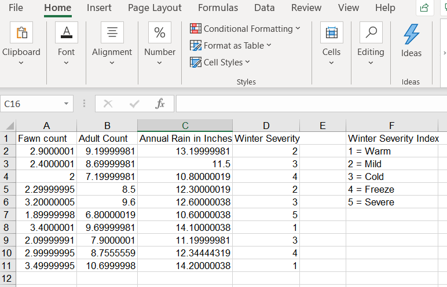
Task: Open the Cells group icon
Action: click(x=332, y=32)
